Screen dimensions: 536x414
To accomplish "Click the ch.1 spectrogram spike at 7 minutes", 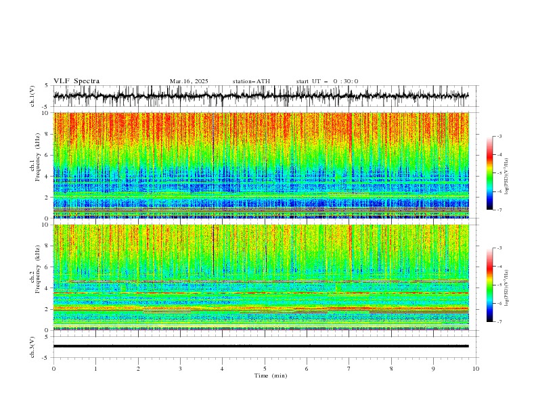I will (x=351, y=143).
